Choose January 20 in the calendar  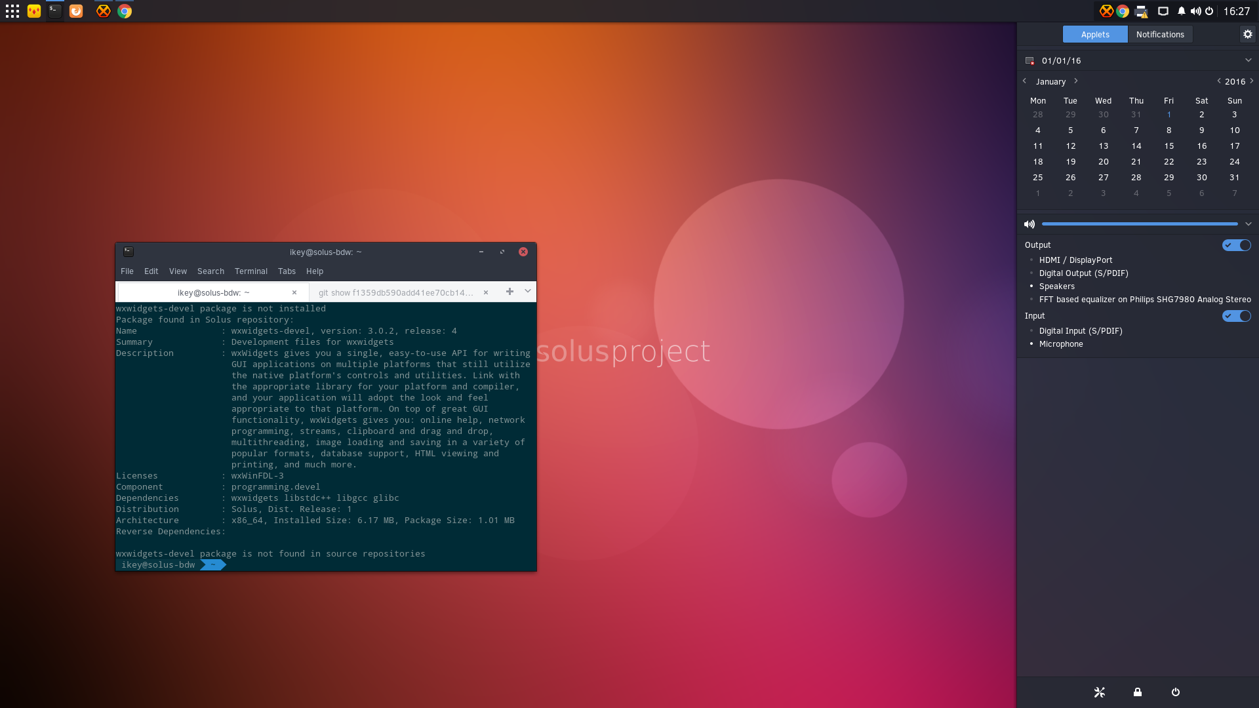(1103, 162)
